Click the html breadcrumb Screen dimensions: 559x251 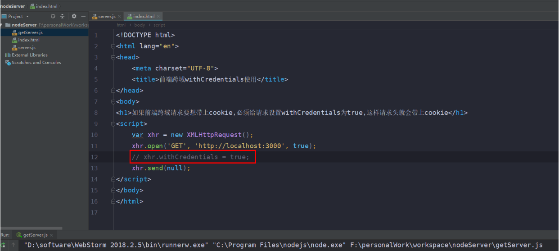click(121, 25)
